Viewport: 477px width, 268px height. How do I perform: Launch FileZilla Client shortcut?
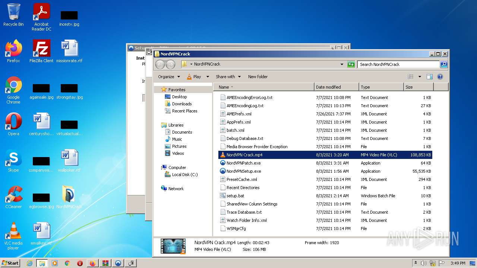click(x=41, y=51)
